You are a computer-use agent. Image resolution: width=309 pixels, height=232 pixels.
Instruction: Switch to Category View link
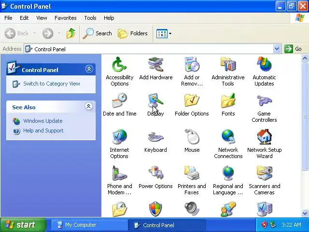click(52, 84)
